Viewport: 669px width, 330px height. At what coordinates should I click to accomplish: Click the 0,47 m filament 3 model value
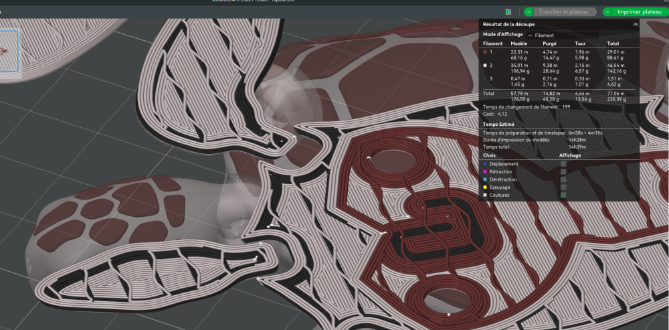point(518,78)
